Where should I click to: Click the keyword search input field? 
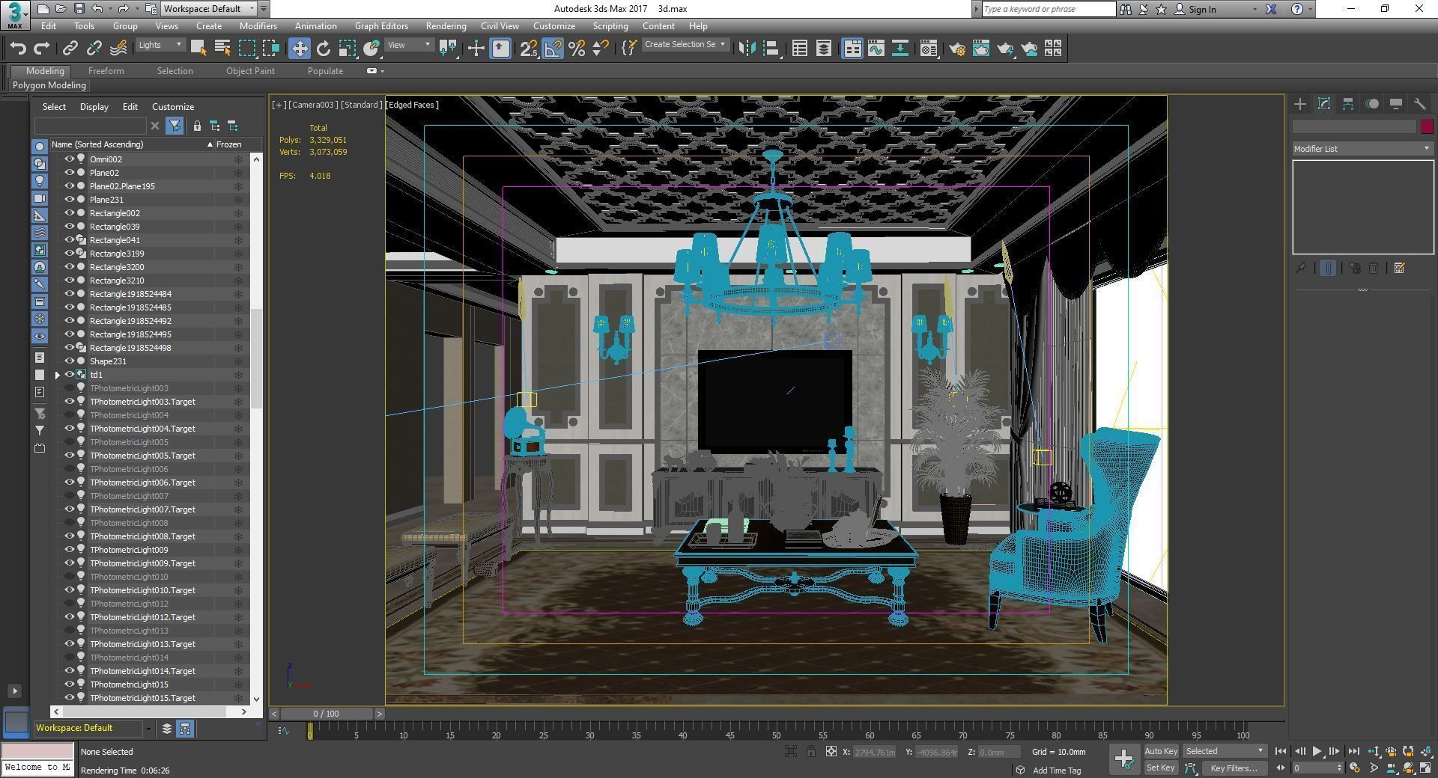click(x=1048, y=9)
